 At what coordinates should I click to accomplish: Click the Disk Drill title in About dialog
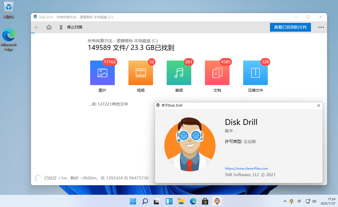tap(241, 122)
